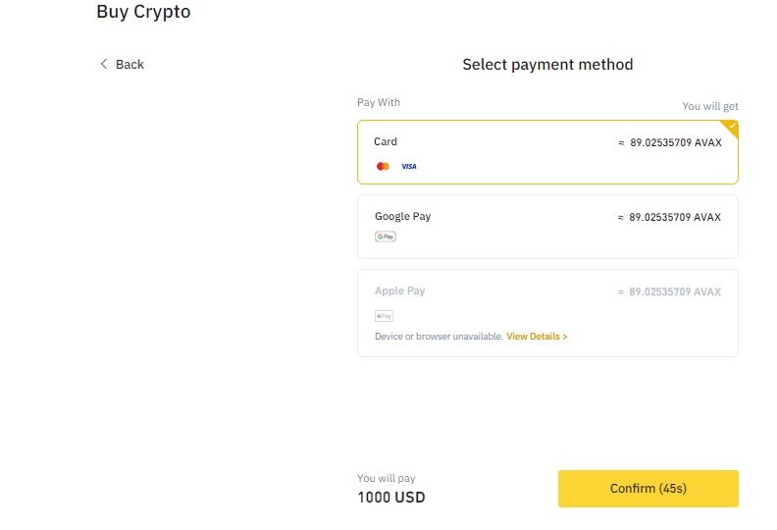Go back using the Back label
The height and width of the screenshot is (530, 777).
[x=129, y=65]
